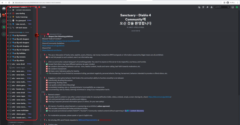Open Discord home direct messages icon

[x=4, y=8]
